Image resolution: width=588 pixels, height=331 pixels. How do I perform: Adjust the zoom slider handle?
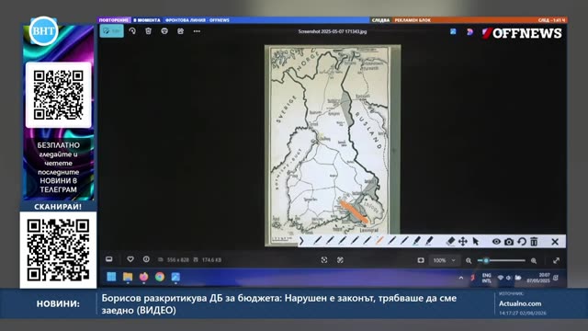[486, 260]
